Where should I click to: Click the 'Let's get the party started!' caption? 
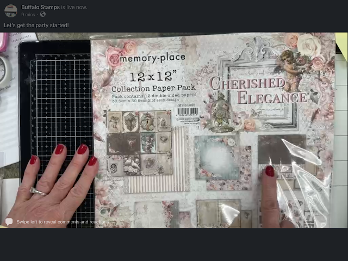[36, 26]
